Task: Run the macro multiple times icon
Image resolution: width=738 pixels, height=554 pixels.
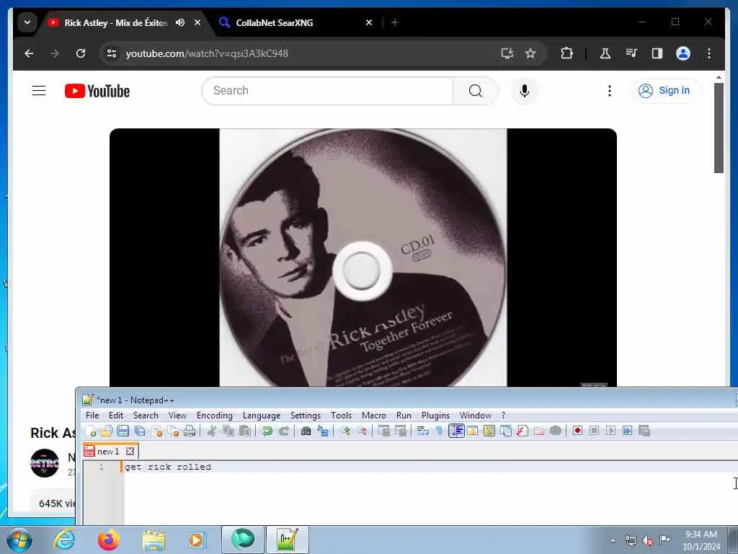Action: (x=628, y=431)
